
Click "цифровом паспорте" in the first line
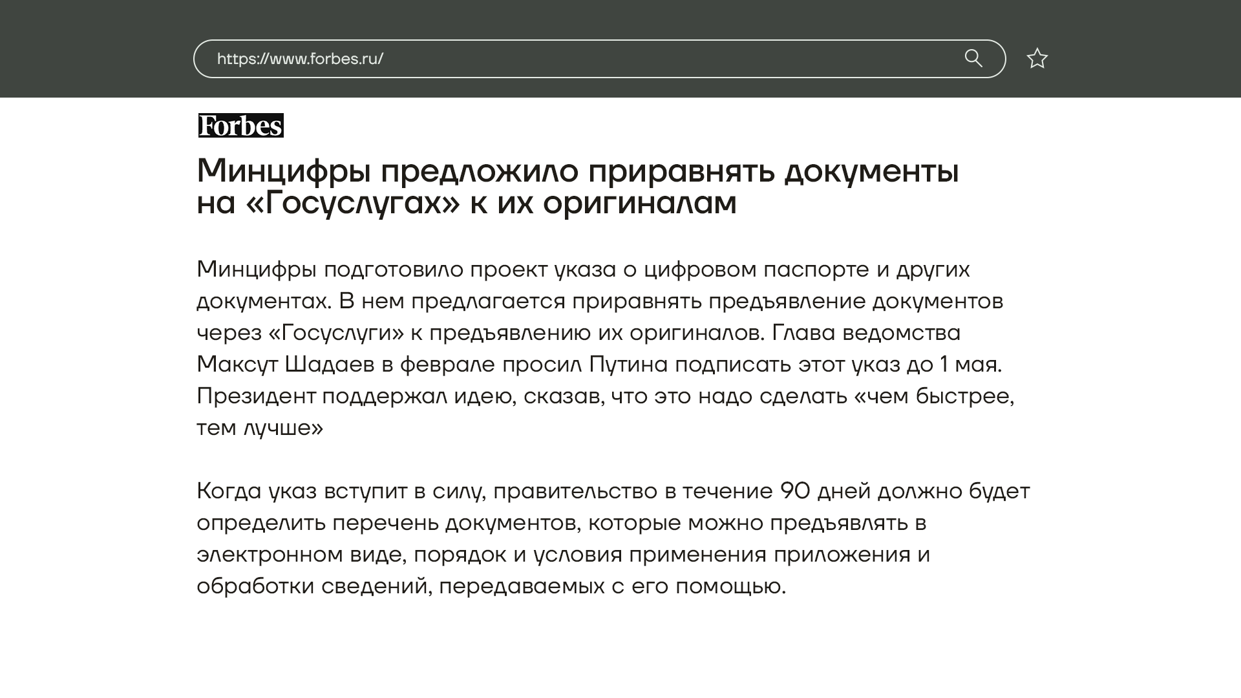pos(756,270)
